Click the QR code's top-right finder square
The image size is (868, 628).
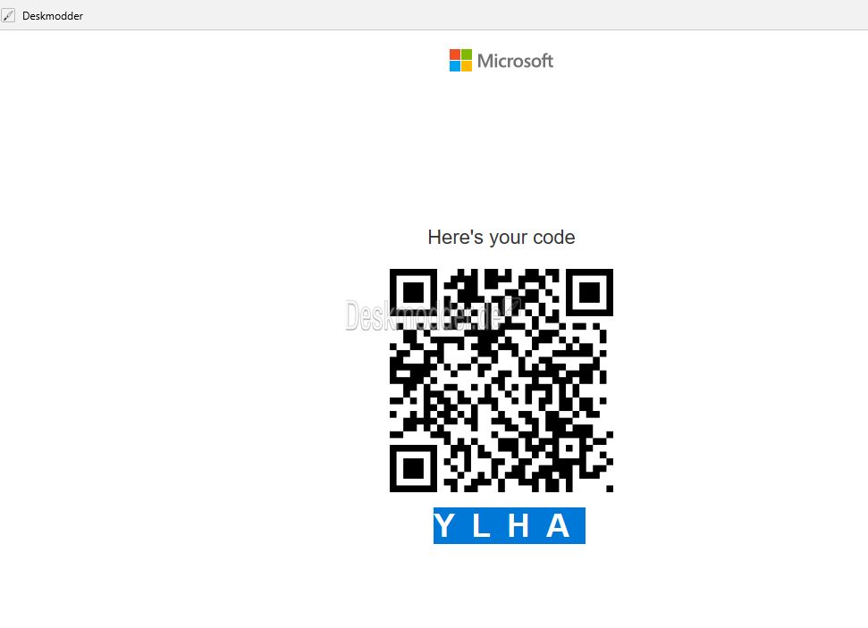pyautogui.click(x=590, y=292)
